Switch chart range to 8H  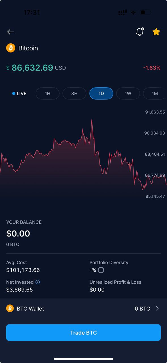click(74, 94)
